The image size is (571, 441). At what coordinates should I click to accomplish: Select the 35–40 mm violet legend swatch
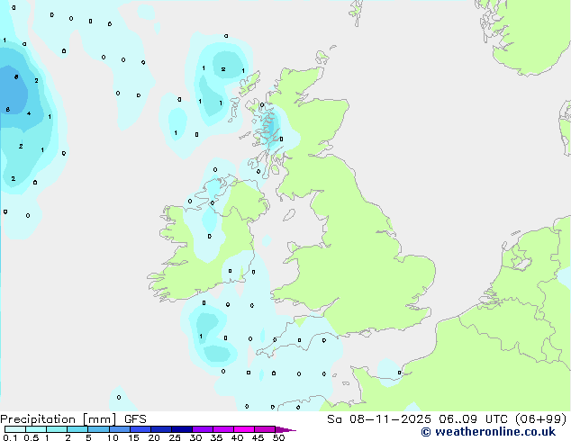223,429
